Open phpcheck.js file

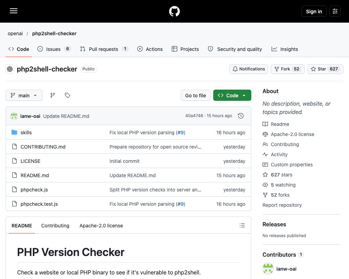[34, 190]
